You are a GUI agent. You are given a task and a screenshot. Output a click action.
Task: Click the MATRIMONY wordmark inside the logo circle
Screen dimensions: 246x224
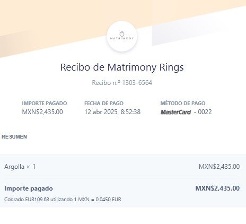pyautogui.click(x=122, y=38)
